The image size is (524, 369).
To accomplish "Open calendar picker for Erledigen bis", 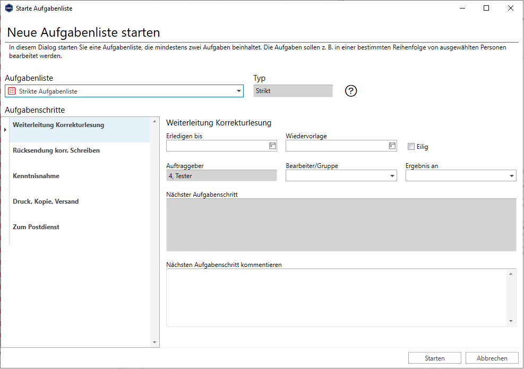I will (272, 146).
